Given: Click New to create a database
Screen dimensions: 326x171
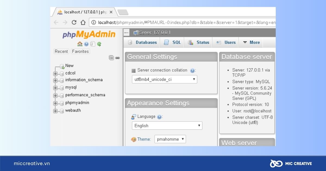Looking at the screenshot, I should click(69, 66).
